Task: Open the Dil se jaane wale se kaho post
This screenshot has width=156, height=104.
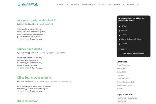Action: (34, 77)
